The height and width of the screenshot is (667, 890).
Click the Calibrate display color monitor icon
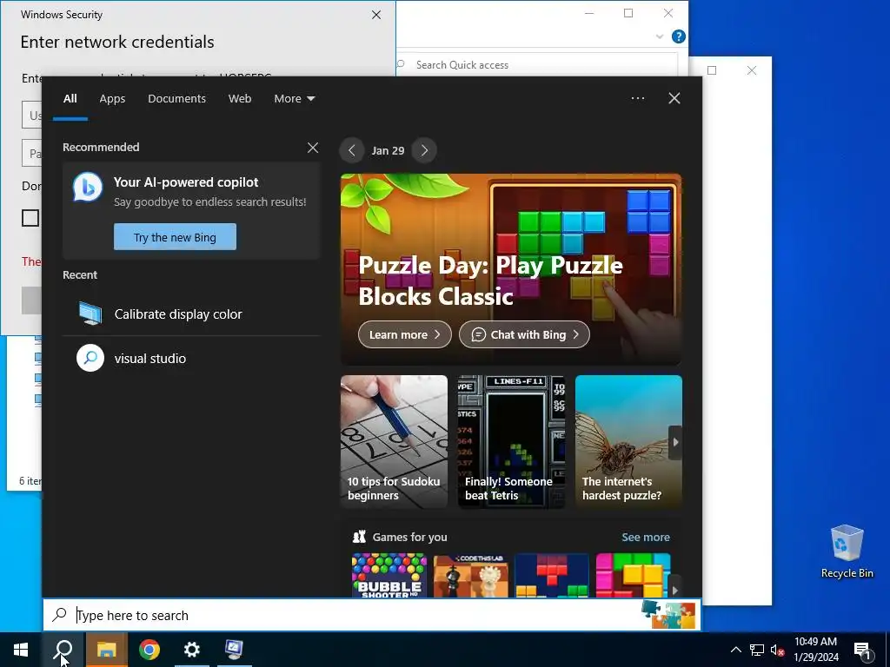pyautogui.click(x=90, y=314)
